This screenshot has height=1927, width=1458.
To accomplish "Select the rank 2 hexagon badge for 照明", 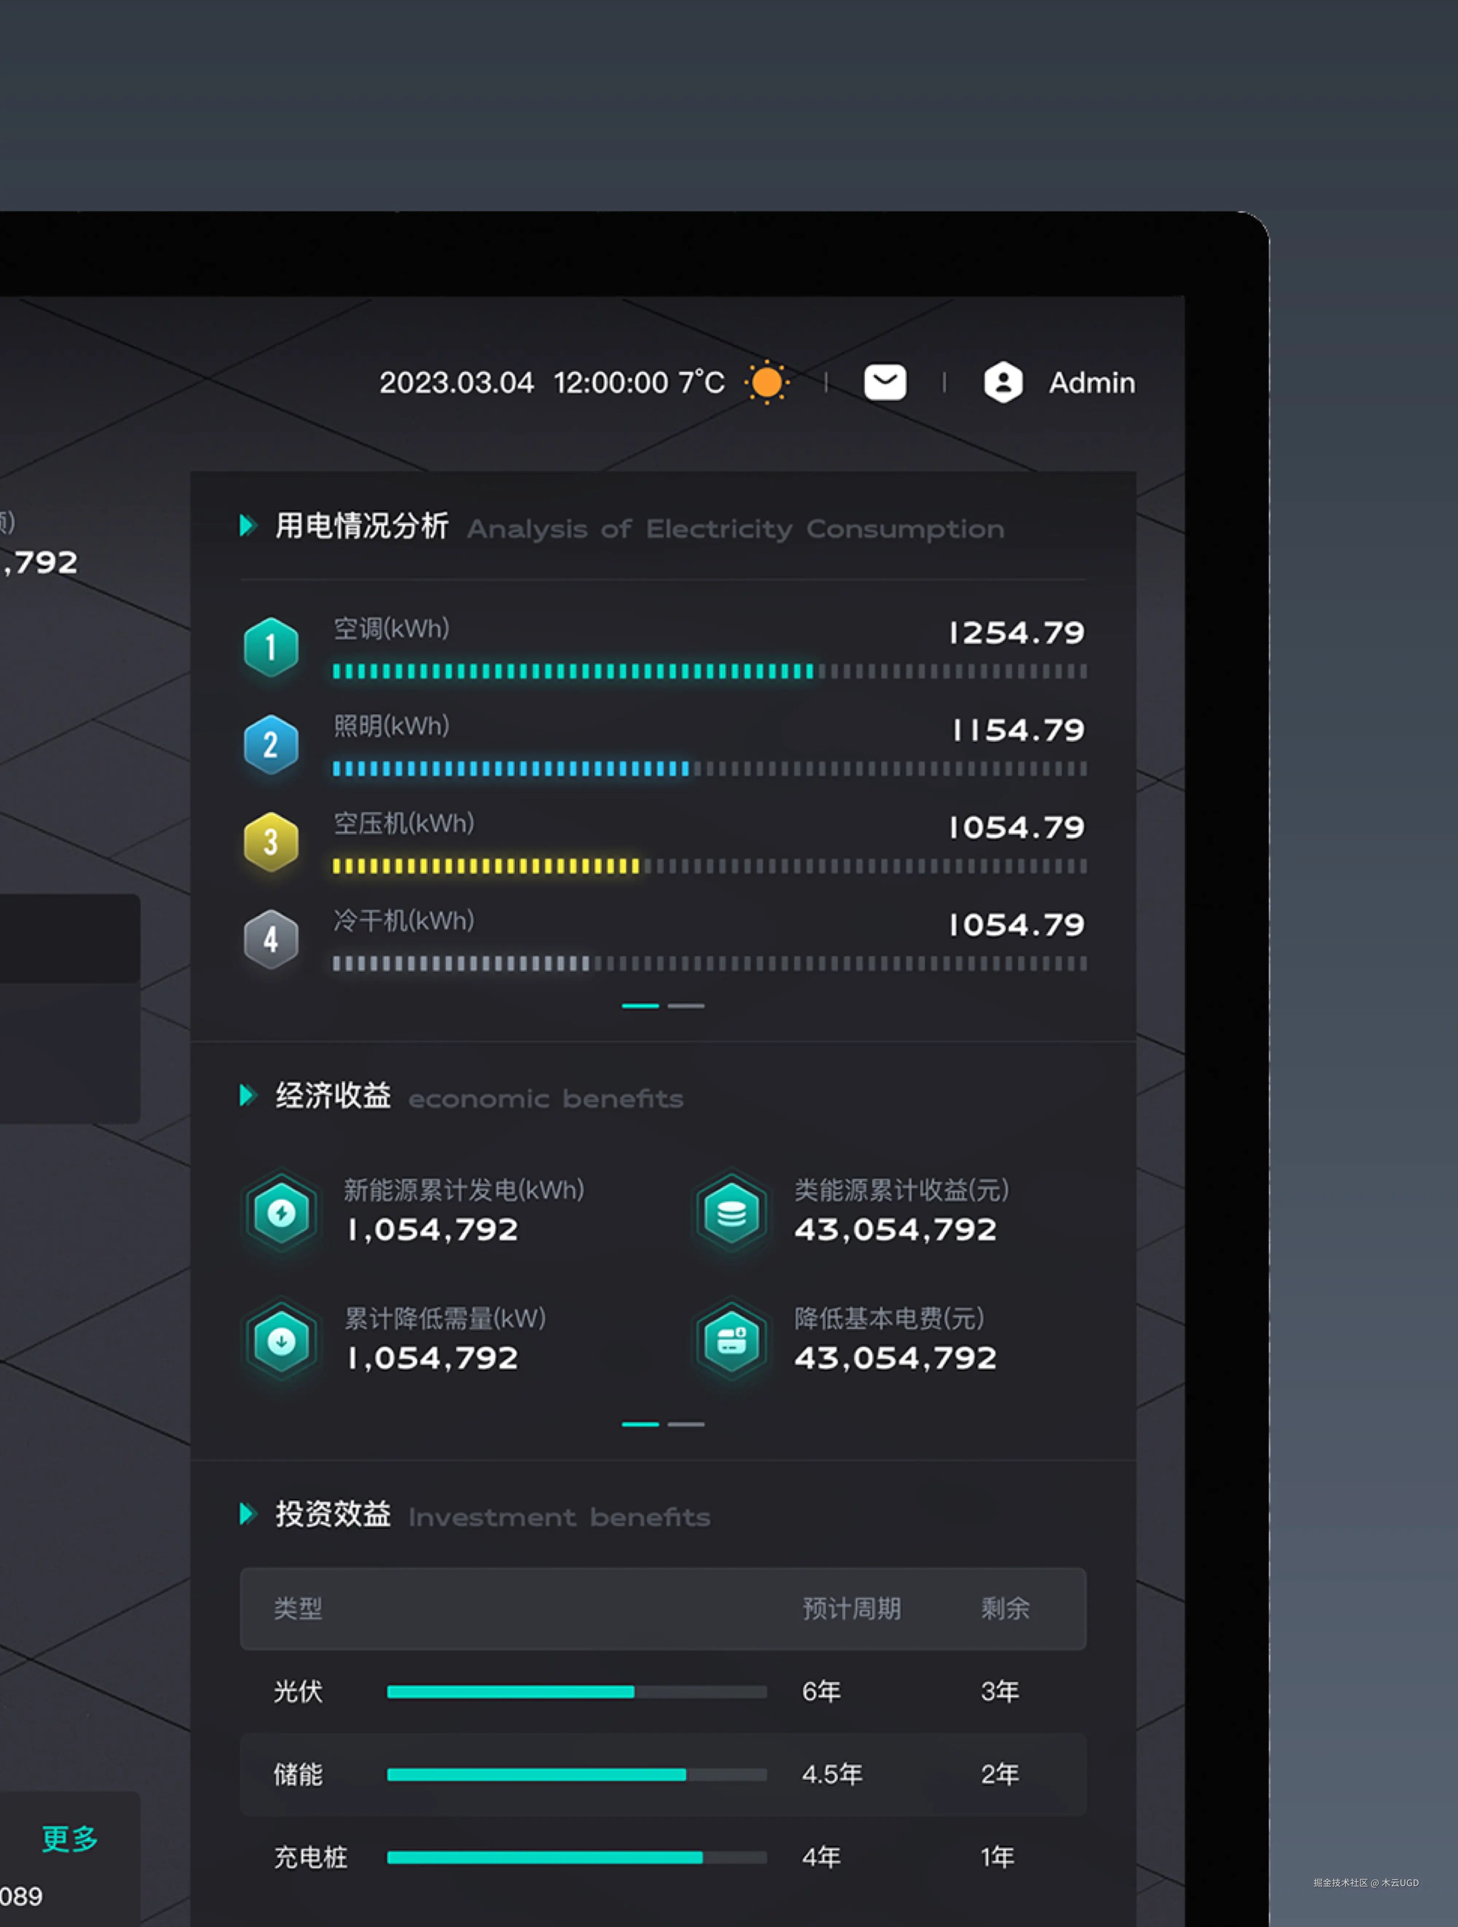I will coord(271,745).
